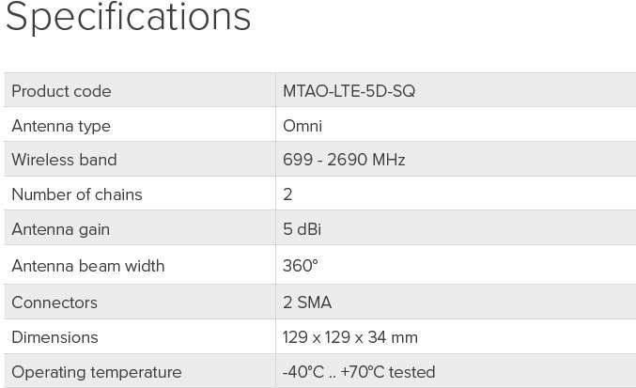The height and width of the screenshot is (388, 636).
Task: Select the Number of chains label
Action: click(77, 194)
